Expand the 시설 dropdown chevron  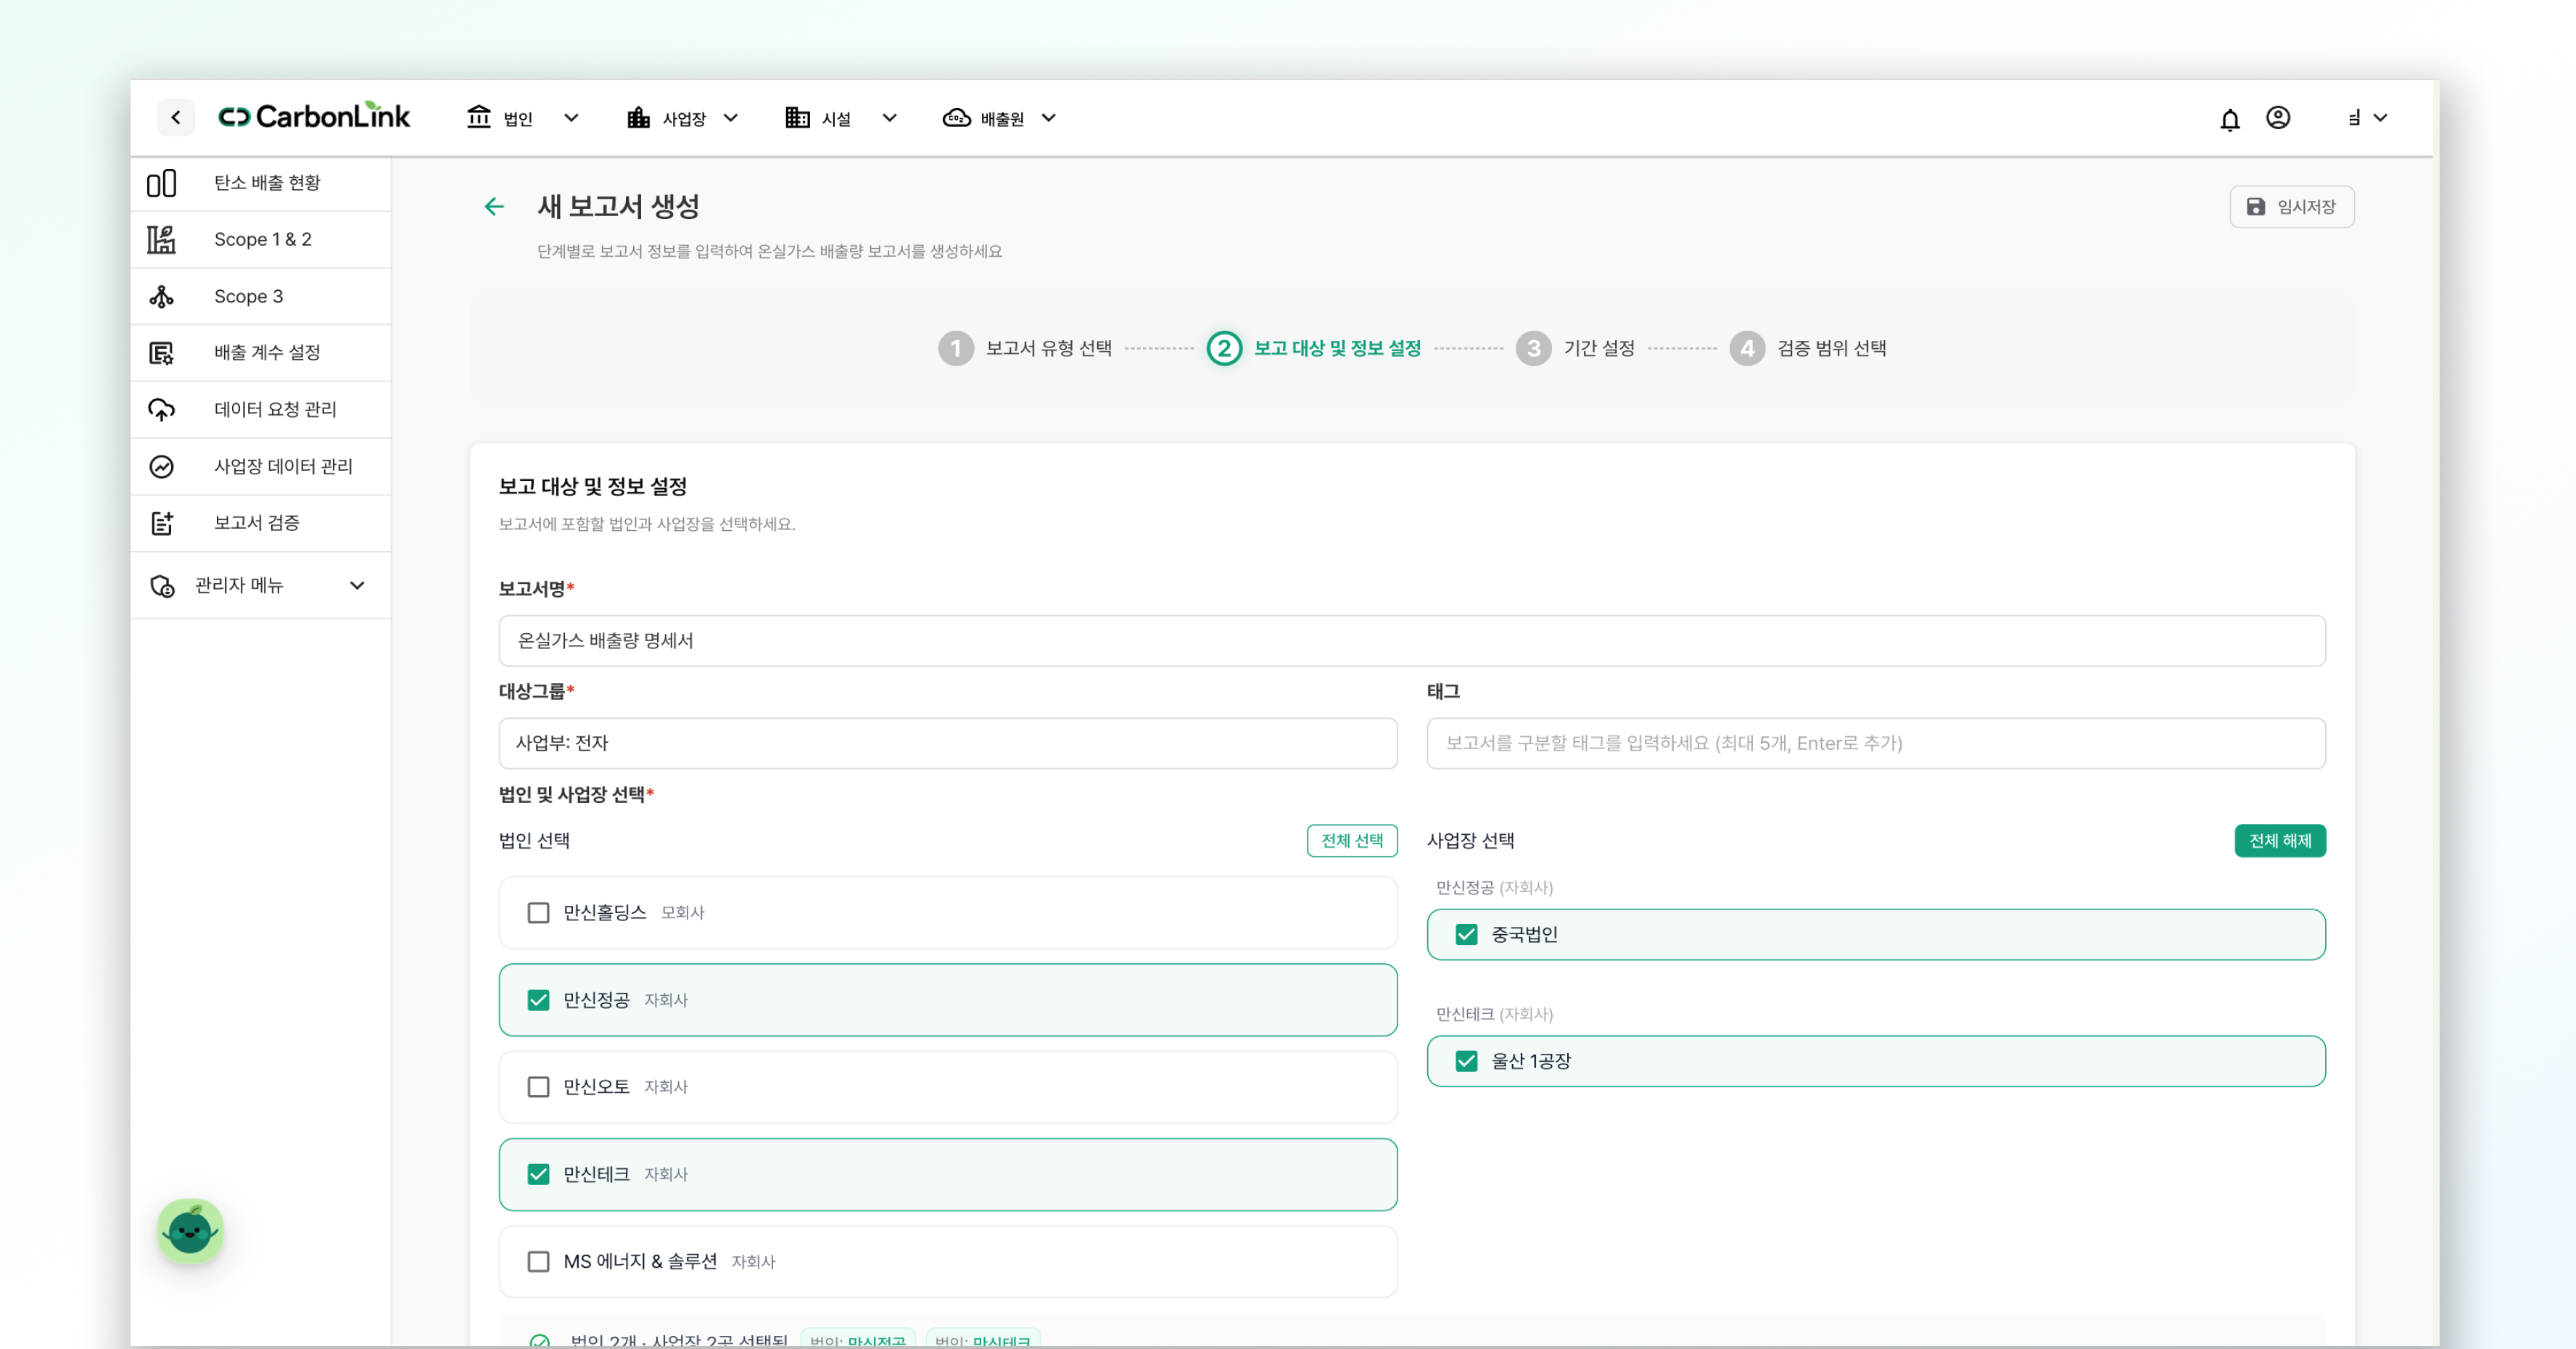889,118
